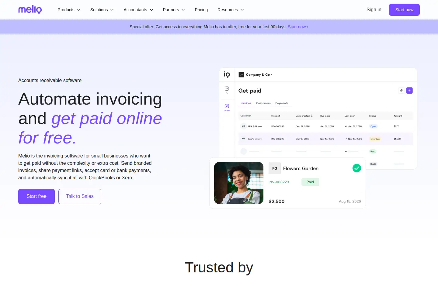Image resolution: width=438 pixels, height=304 pixels.
Task: Expand the Products dropdown menu
Action: point(69,10)
